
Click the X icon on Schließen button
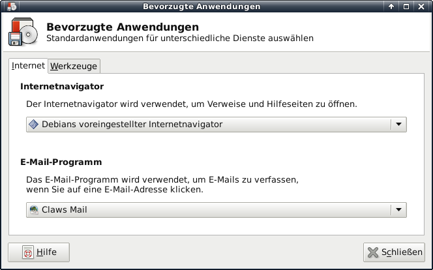point(373,252)
